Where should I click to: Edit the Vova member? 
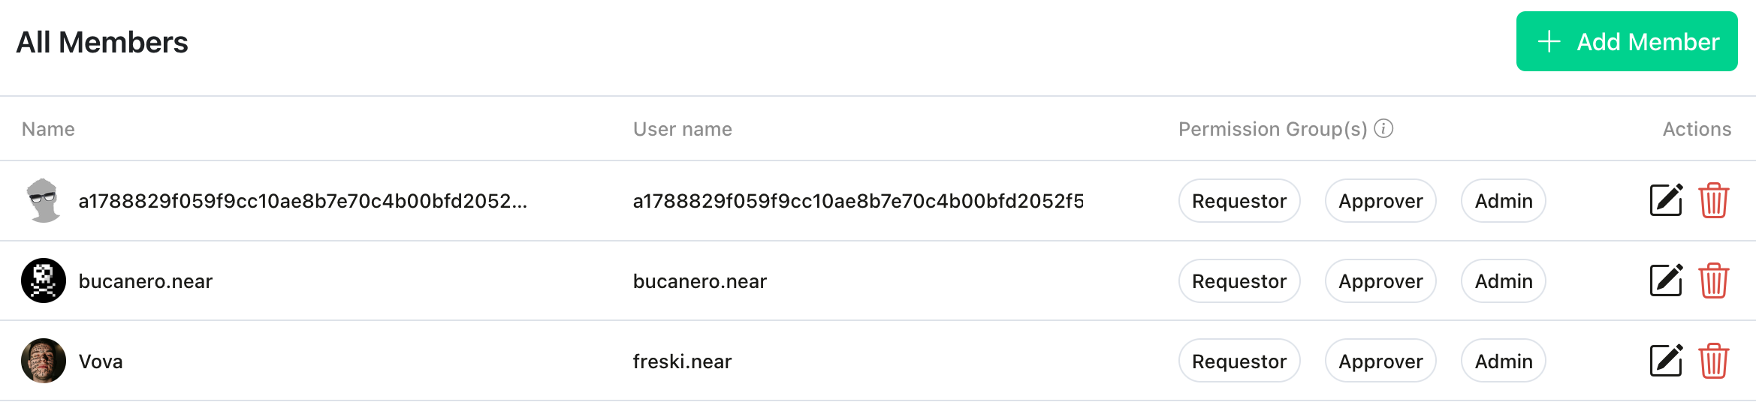pyautogui.click(x=1666, y=361)
